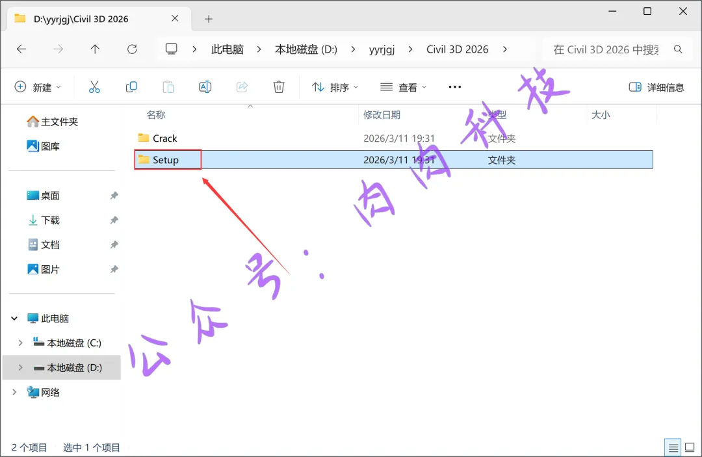Close the Civil 3D 2026 tab
The height and width of the screenshot is (457, 702).
click(175, 18)
